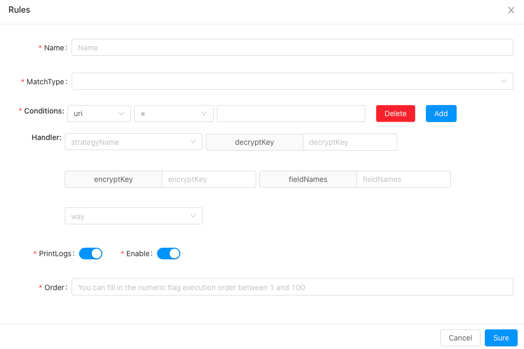Click the decryptKey input field
The height and width of the screenshot is (349, 524).
click(x=350, y=142)
